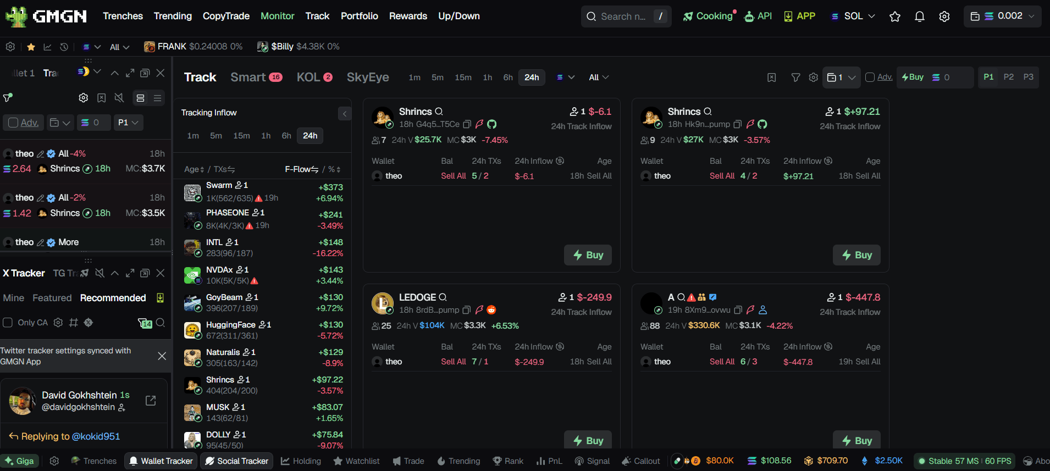Switch wallet tracker panel to card view

[141, 98]
